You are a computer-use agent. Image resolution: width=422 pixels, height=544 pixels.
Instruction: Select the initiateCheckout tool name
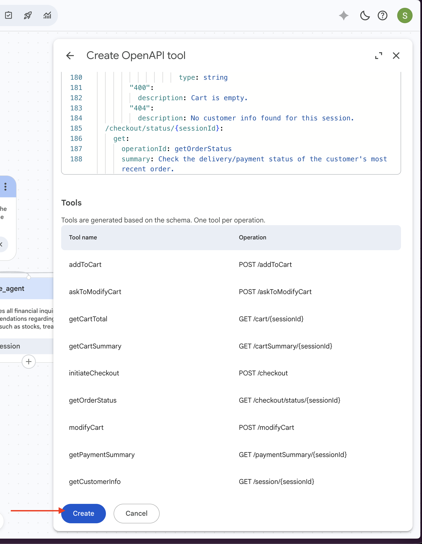[x=94, y=373]
